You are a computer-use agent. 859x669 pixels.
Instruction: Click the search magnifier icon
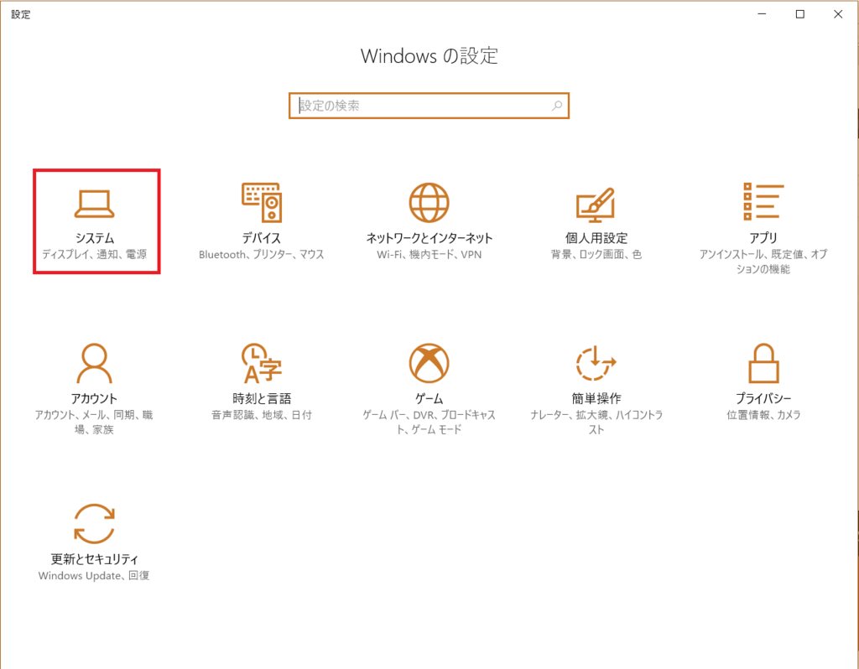click(x=557, y=106)
